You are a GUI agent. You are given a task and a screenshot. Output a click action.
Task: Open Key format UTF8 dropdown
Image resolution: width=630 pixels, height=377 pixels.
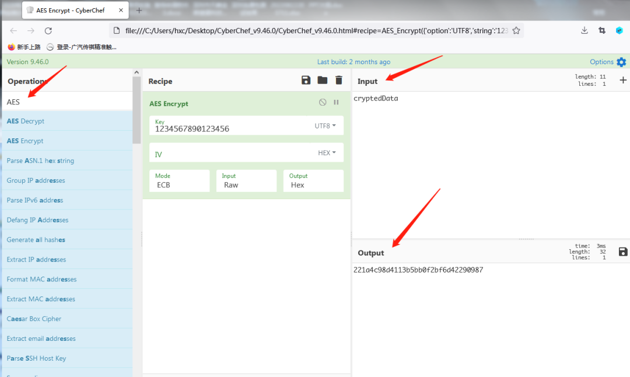325,126
